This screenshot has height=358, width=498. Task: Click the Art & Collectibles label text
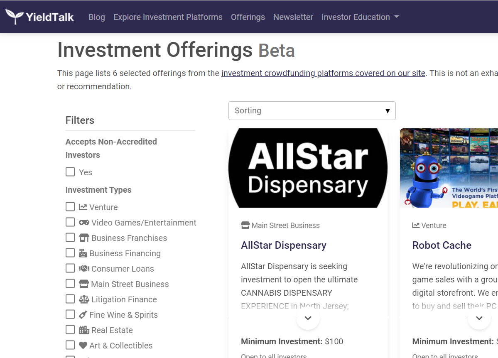click(x=121, y=345)
